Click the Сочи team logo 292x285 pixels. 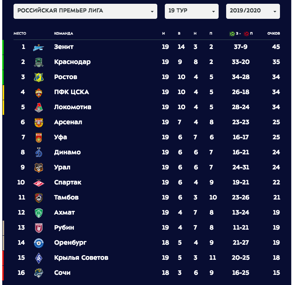tap(39, 273)
